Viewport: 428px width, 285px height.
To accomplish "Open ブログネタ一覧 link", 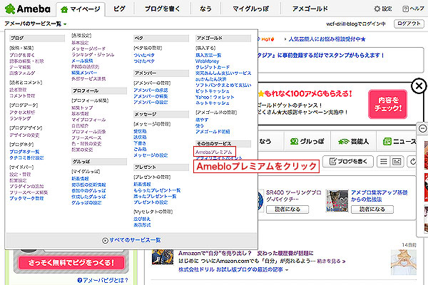I will tap(24, 152).
